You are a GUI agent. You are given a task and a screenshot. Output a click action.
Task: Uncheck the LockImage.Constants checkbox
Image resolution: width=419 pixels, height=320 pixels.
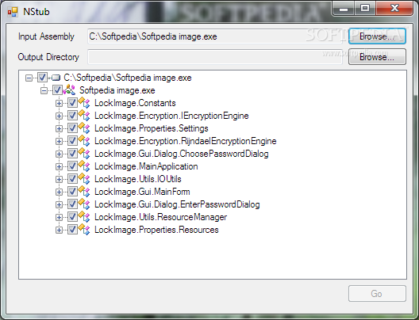[72, 103]
